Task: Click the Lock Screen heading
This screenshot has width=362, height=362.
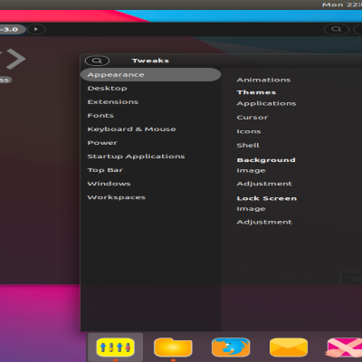Action: [267, 198]
